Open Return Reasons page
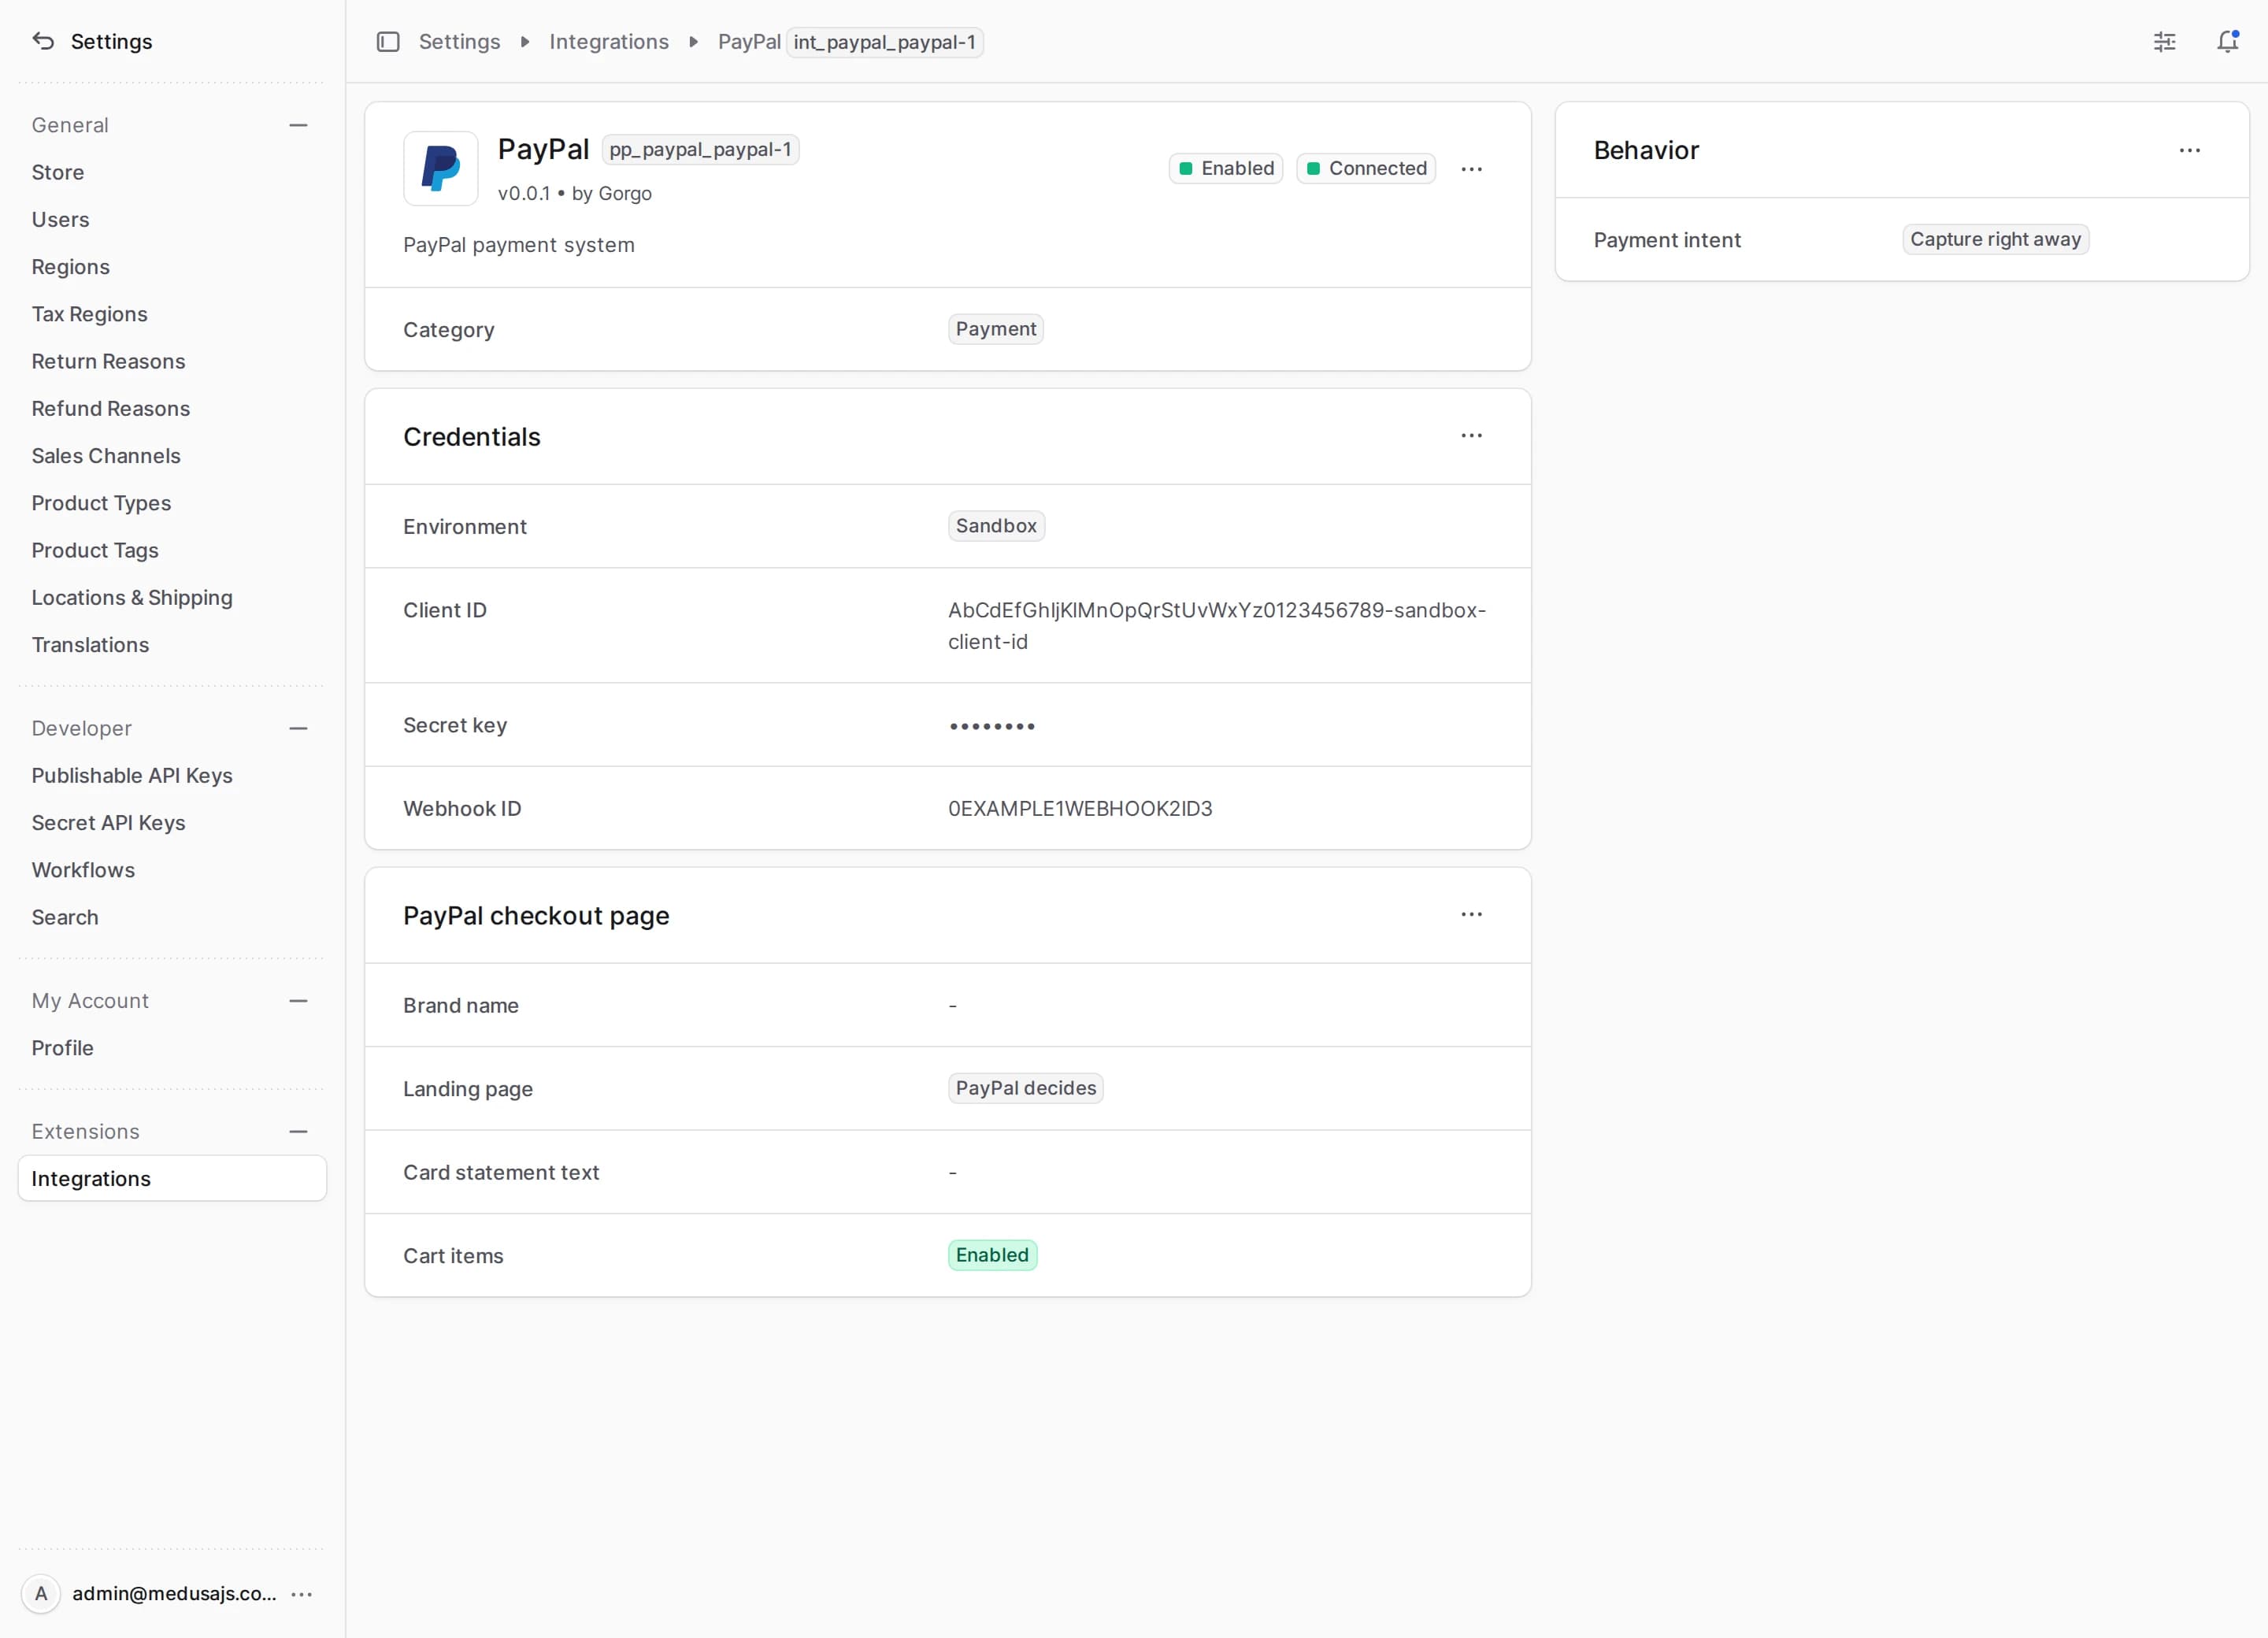2268x1638 pixels. (172, 361)
